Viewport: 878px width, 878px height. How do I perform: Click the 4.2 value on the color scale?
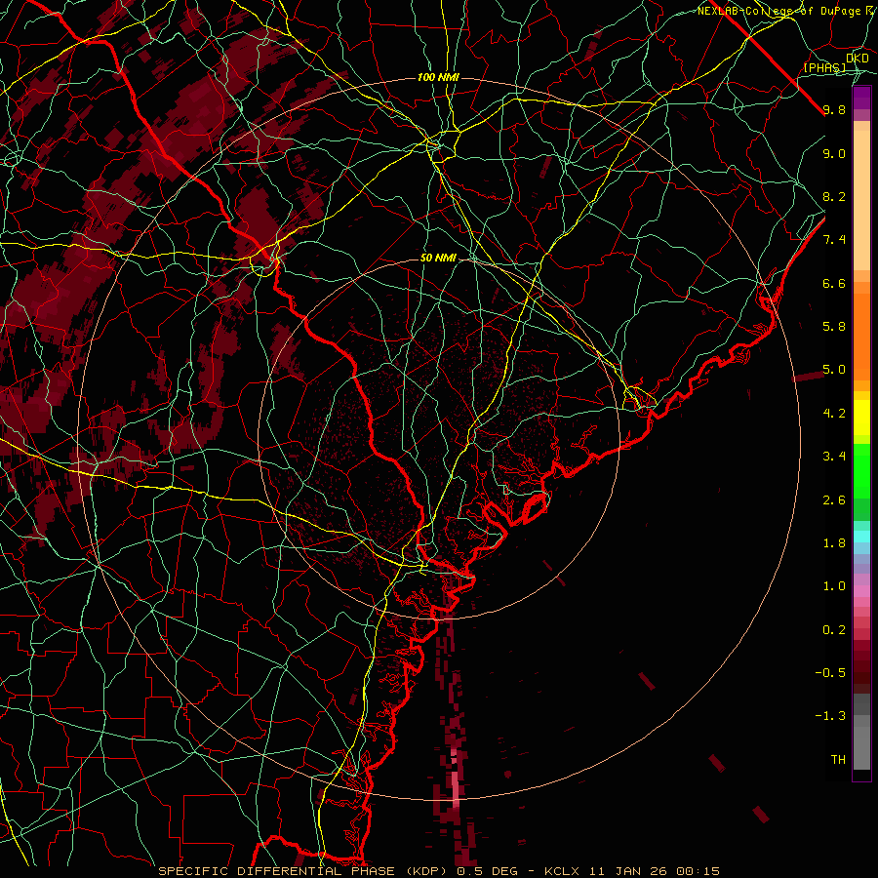click(834, 414)
